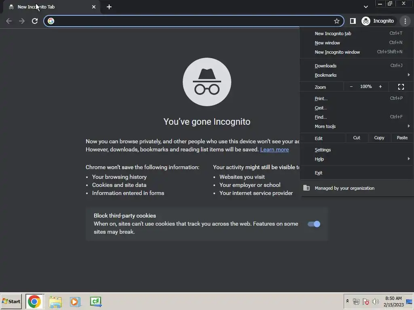Open File Explorer from the taskbar

[x=55, y=302]
